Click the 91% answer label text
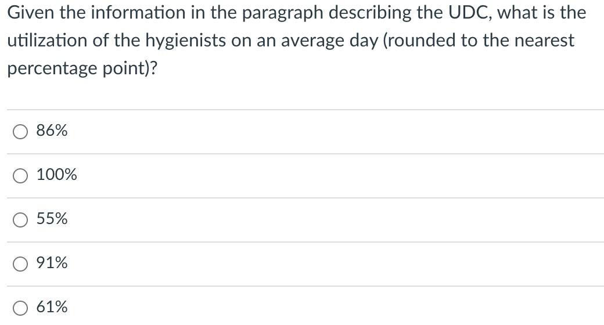The image size is (604, 325). (52, 263)
